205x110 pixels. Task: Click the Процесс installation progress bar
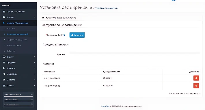click(135, 53)
